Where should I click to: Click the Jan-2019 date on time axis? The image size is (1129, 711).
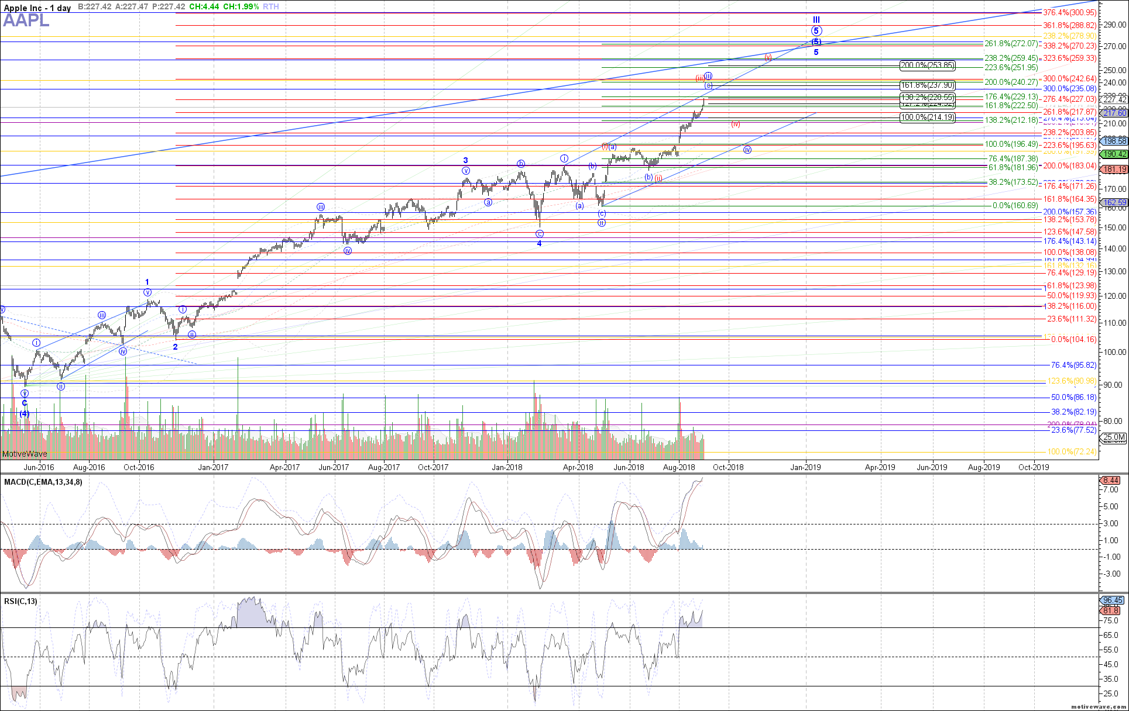[805, 467]
